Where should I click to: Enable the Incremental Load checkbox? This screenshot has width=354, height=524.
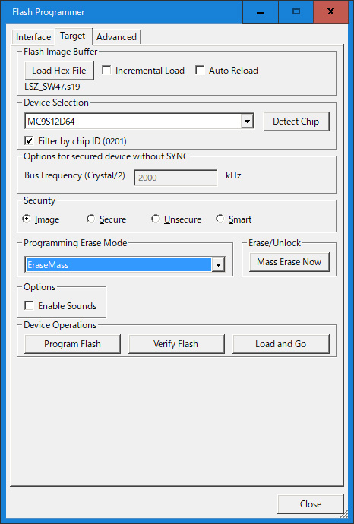[x=106, y=70]
